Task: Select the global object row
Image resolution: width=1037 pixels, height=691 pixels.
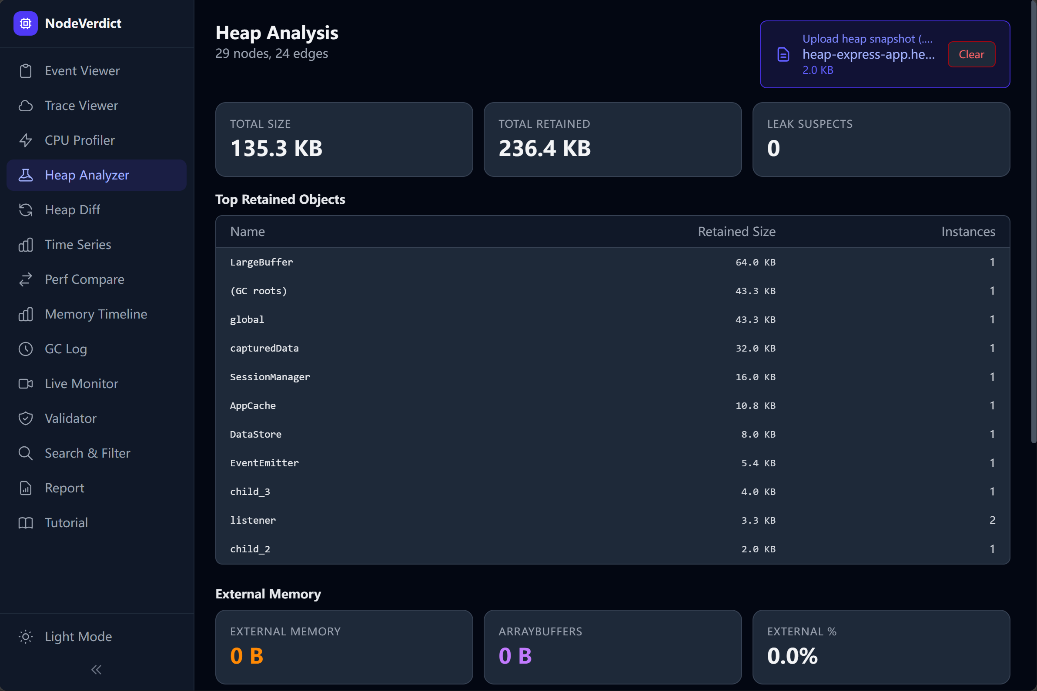Action: coord(612,319)
